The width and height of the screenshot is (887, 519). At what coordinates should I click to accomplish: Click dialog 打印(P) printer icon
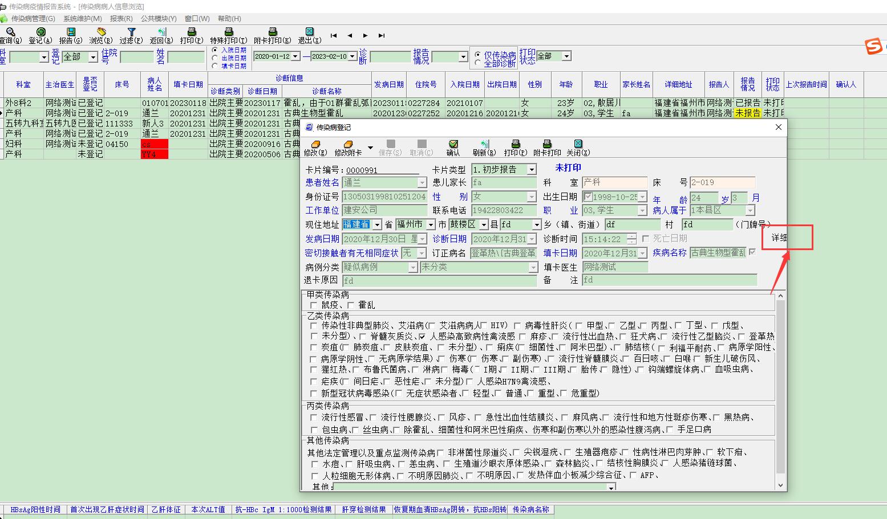tap(516, 144)
